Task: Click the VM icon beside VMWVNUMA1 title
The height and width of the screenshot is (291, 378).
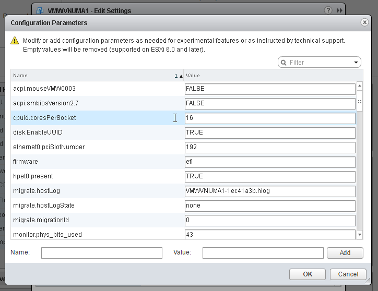Action: [x=40, y=10]
